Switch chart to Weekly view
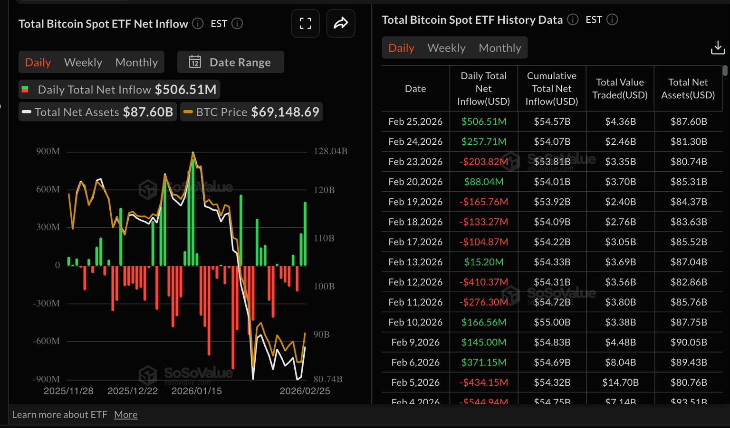 83,62
